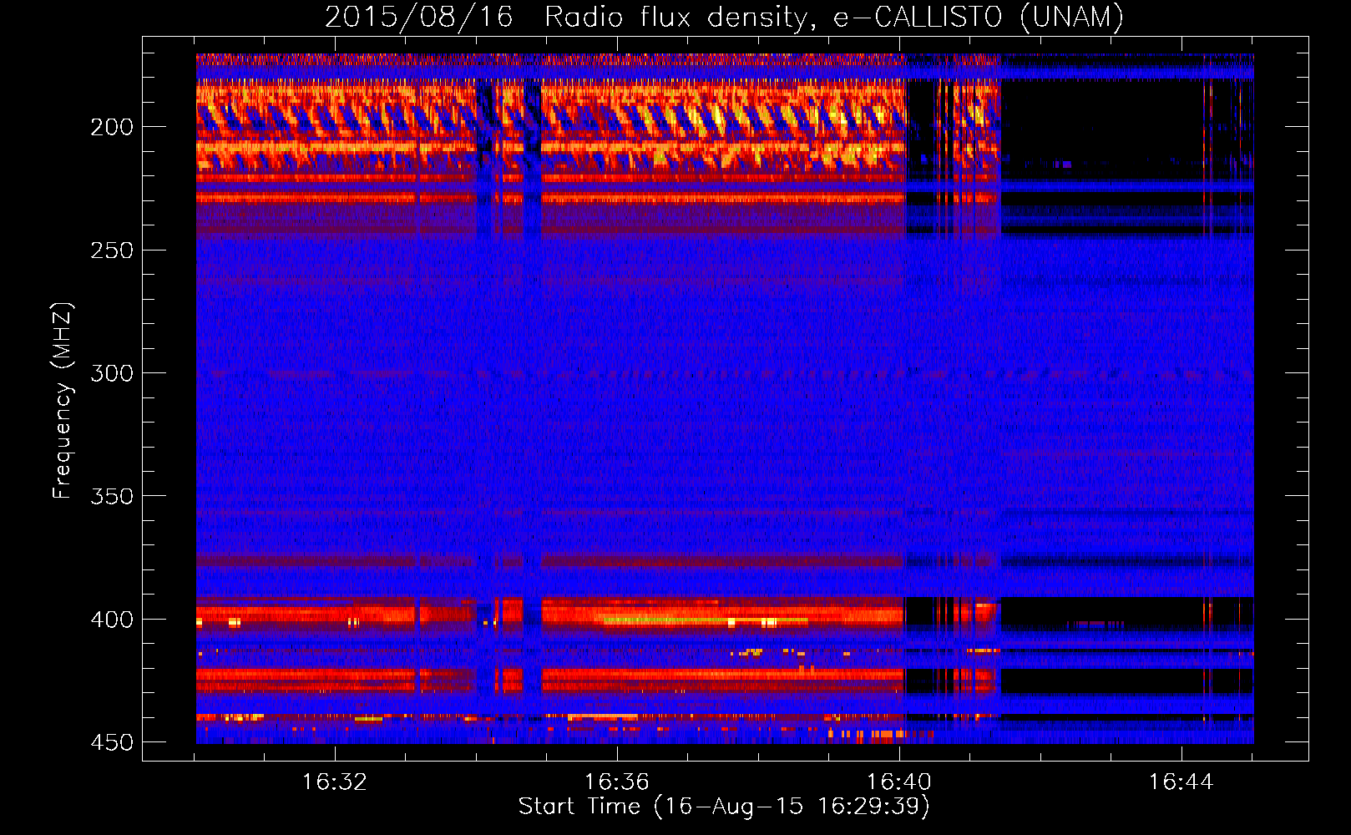
Task: Click the 400 frequency tick label
Action: pyautogui.click(x=111, y=620)
